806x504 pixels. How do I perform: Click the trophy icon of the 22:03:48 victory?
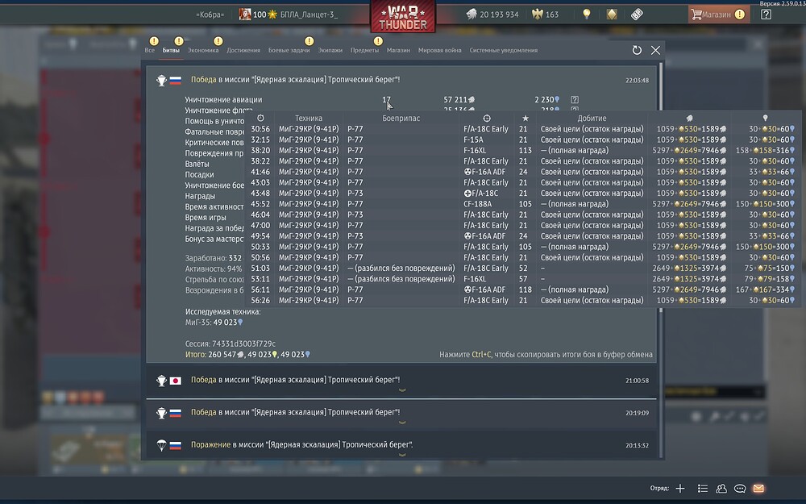(x=161, y=80)
